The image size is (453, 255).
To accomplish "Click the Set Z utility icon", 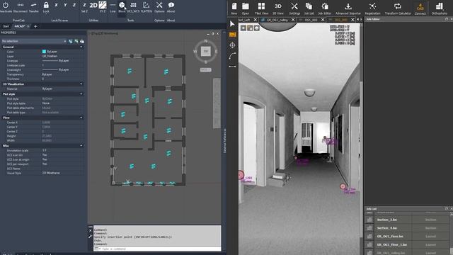I will pyautogui.click(x=84, y=5).
